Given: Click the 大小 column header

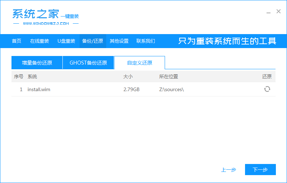Looking at the screenshot, I should [128, 76].
